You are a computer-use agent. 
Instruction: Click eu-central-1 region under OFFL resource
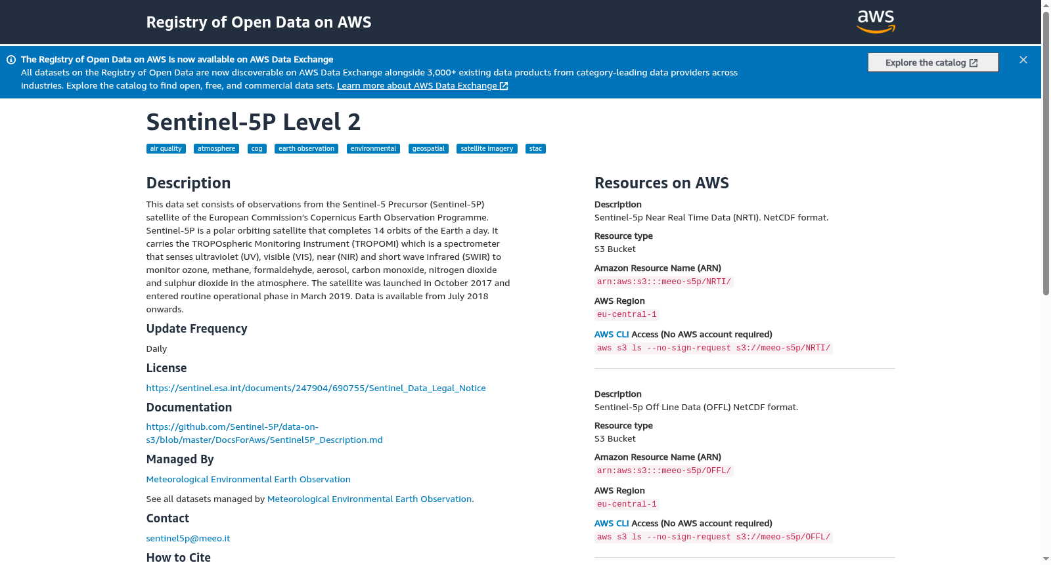pyautogui.click(x=627, y=504)
